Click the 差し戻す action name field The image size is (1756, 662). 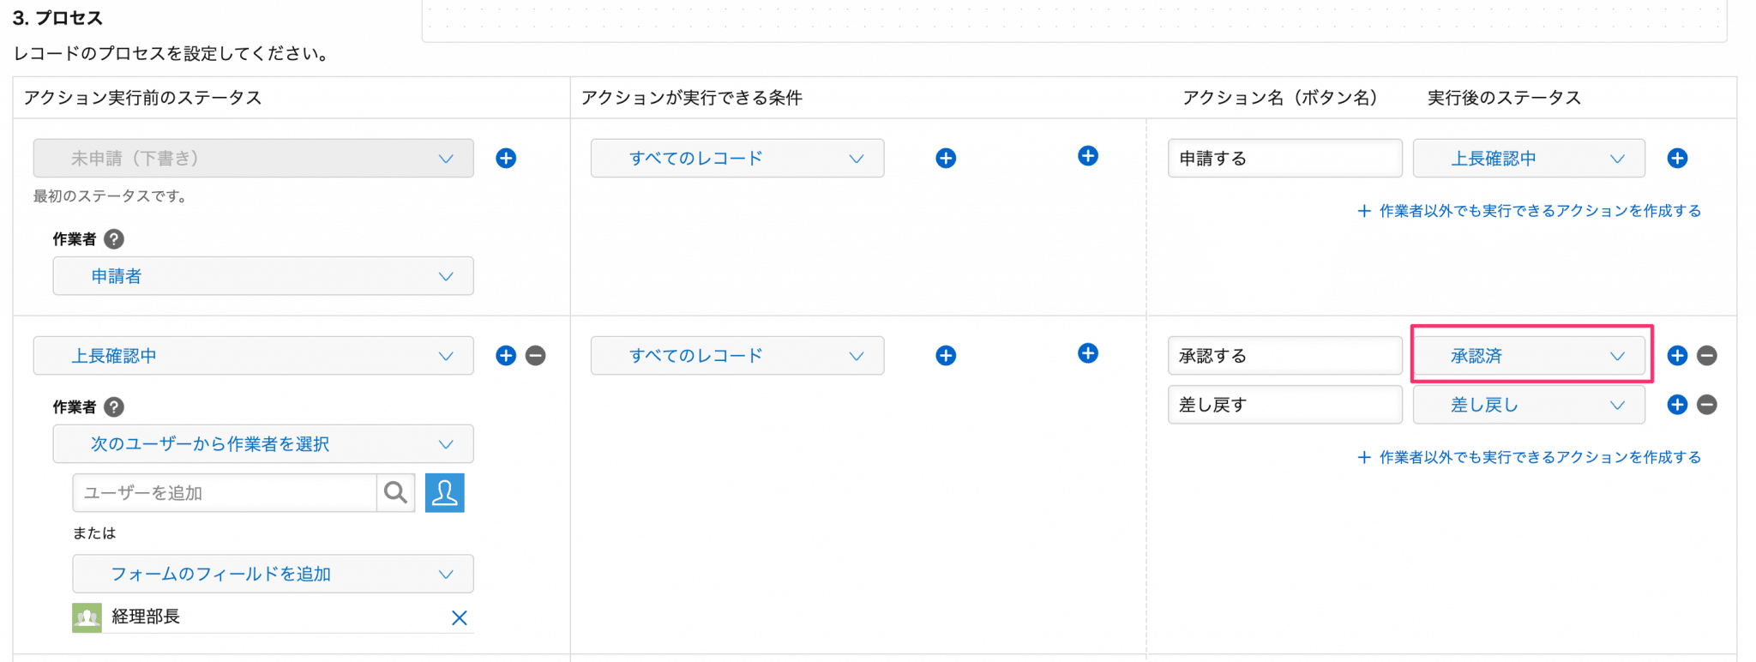(x=1284, y=404)
